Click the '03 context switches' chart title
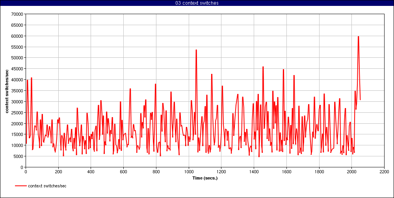This screenshot has height=198, width=394. [x=197, y=3]
